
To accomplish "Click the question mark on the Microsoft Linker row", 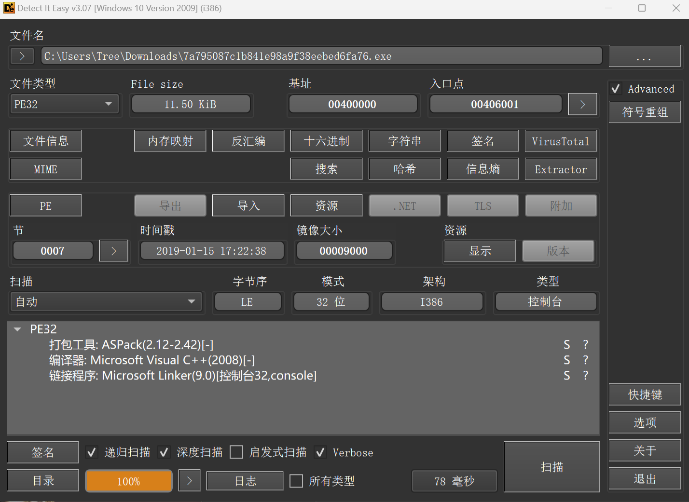I will 585,376.
